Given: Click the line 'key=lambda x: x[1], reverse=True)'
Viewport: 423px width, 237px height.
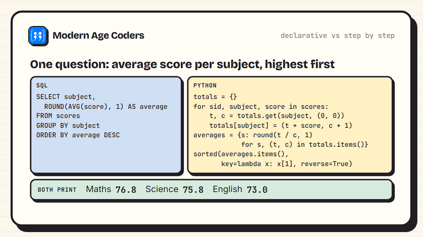Looking at the screenshot, I should (x=287, y=163).
